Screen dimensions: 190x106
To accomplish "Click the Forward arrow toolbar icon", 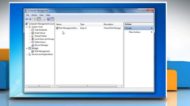I will tap(30, 19).
